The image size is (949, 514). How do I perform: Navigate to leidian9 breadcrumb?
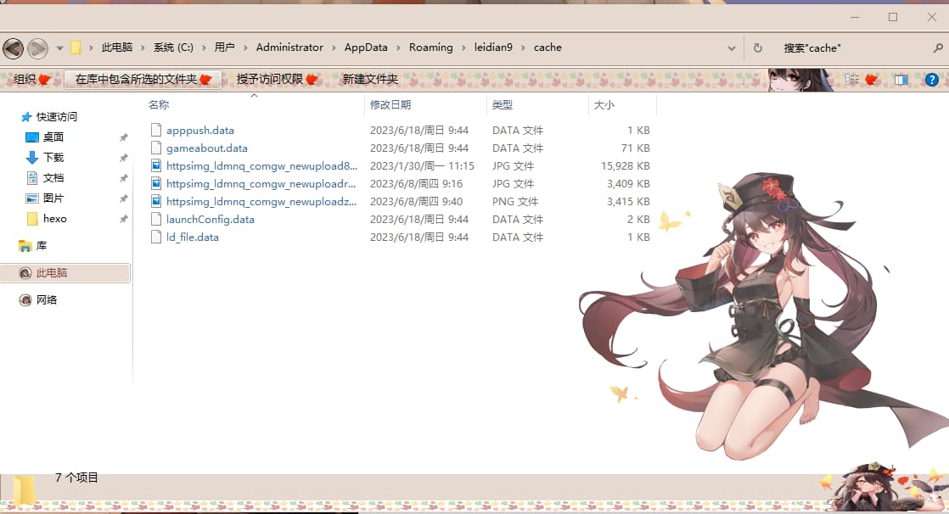[493, 47]
